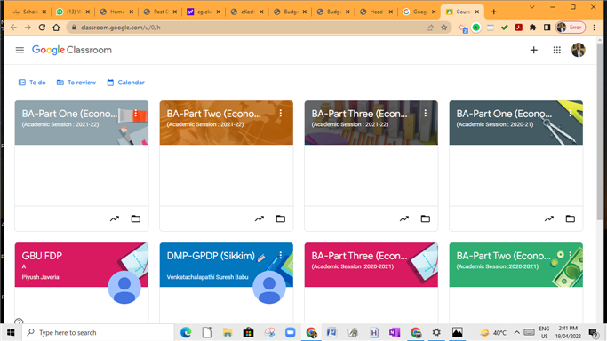Expand the tab search chevron
The height and width of the screenshot is (341, 607).
531,7
